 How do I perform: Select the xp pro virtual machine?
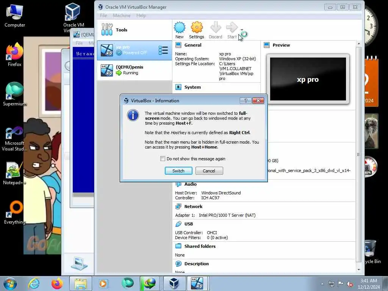tap(135, 50)
